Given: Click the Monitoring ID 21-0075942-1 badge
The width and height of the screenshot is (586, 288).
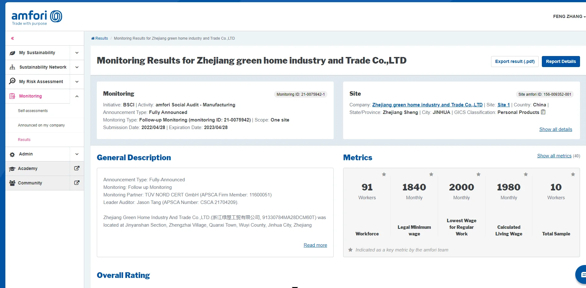Looking at the screenshot, I should click(301, 94).
